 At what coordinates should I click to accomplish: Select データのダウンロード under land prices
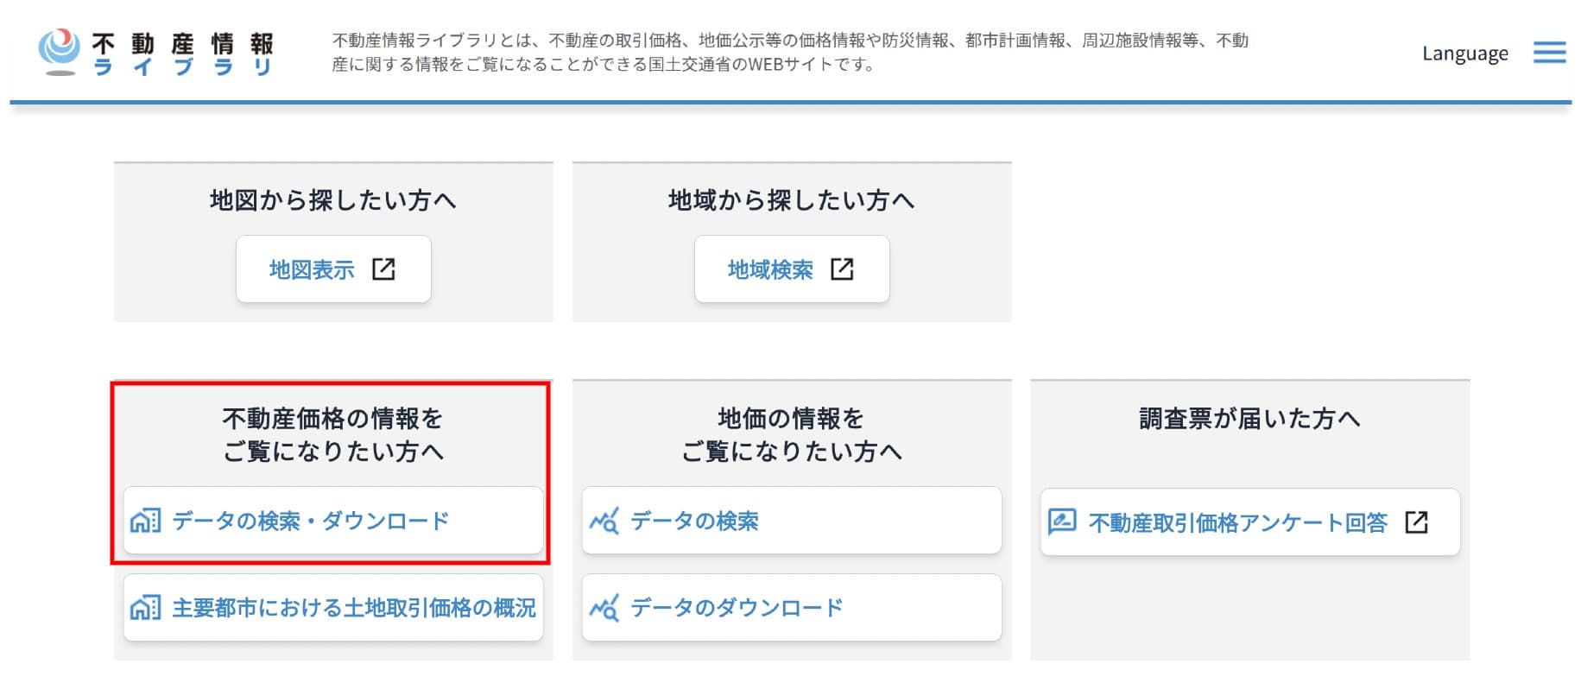[792, 608]
